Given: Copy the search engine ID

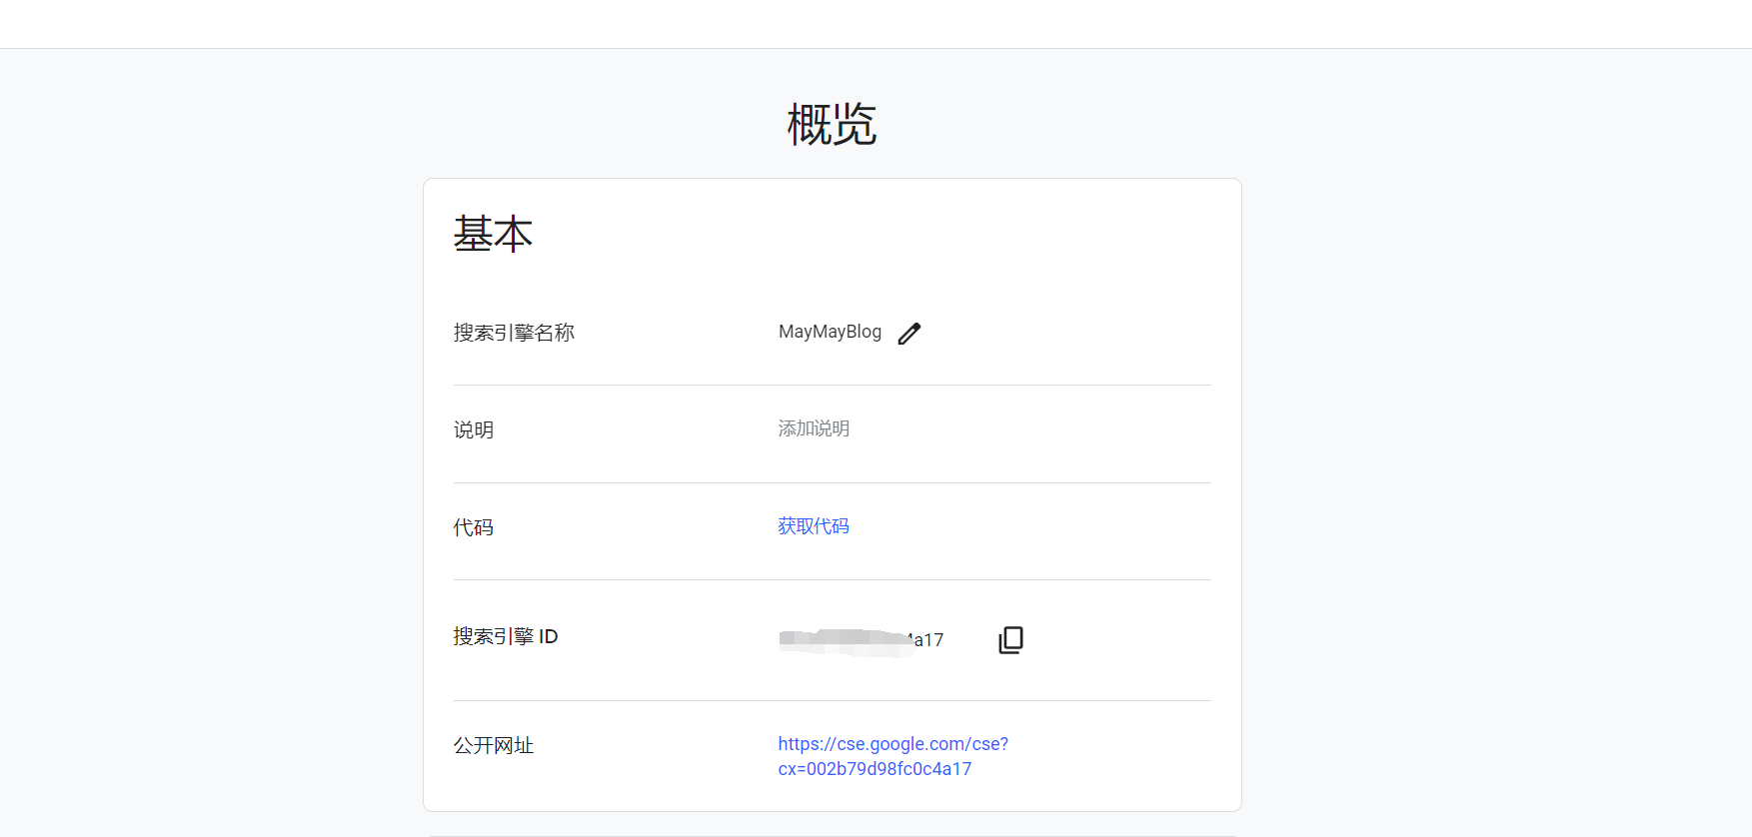Looking at the screenshot, I should tap(1010, 639).
